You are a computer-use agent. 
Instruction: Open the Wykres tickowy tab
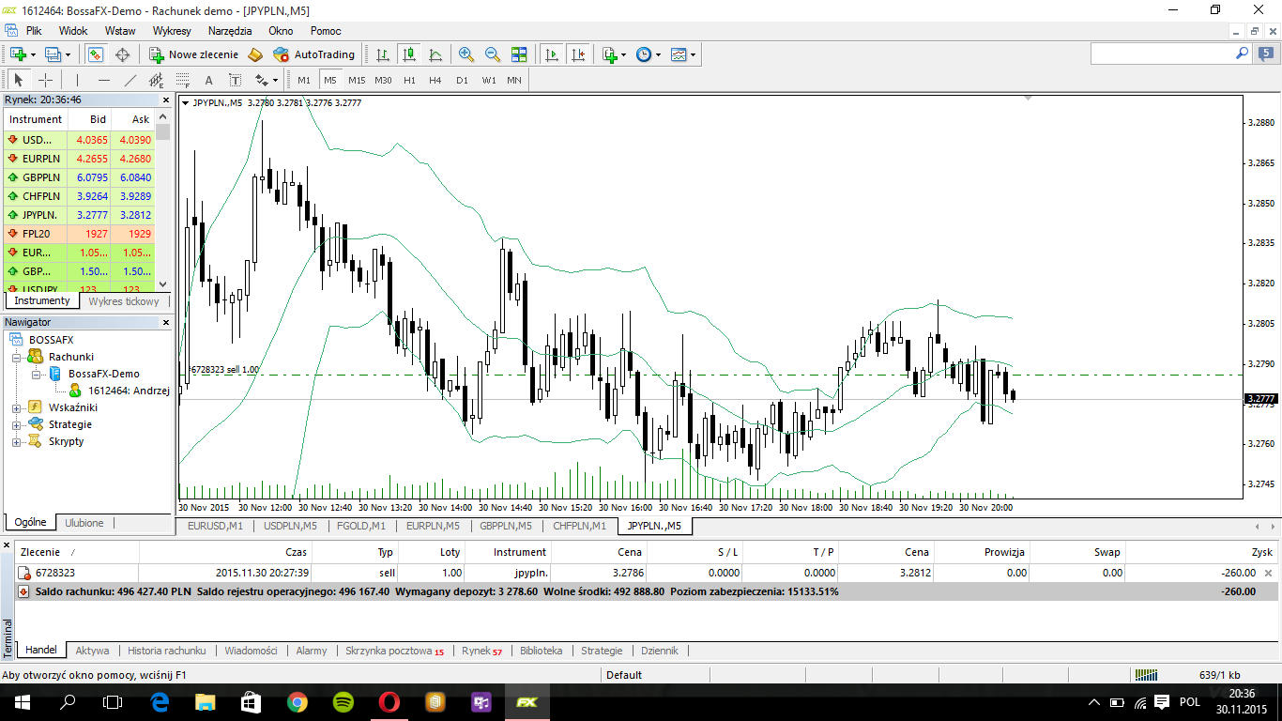124,301
